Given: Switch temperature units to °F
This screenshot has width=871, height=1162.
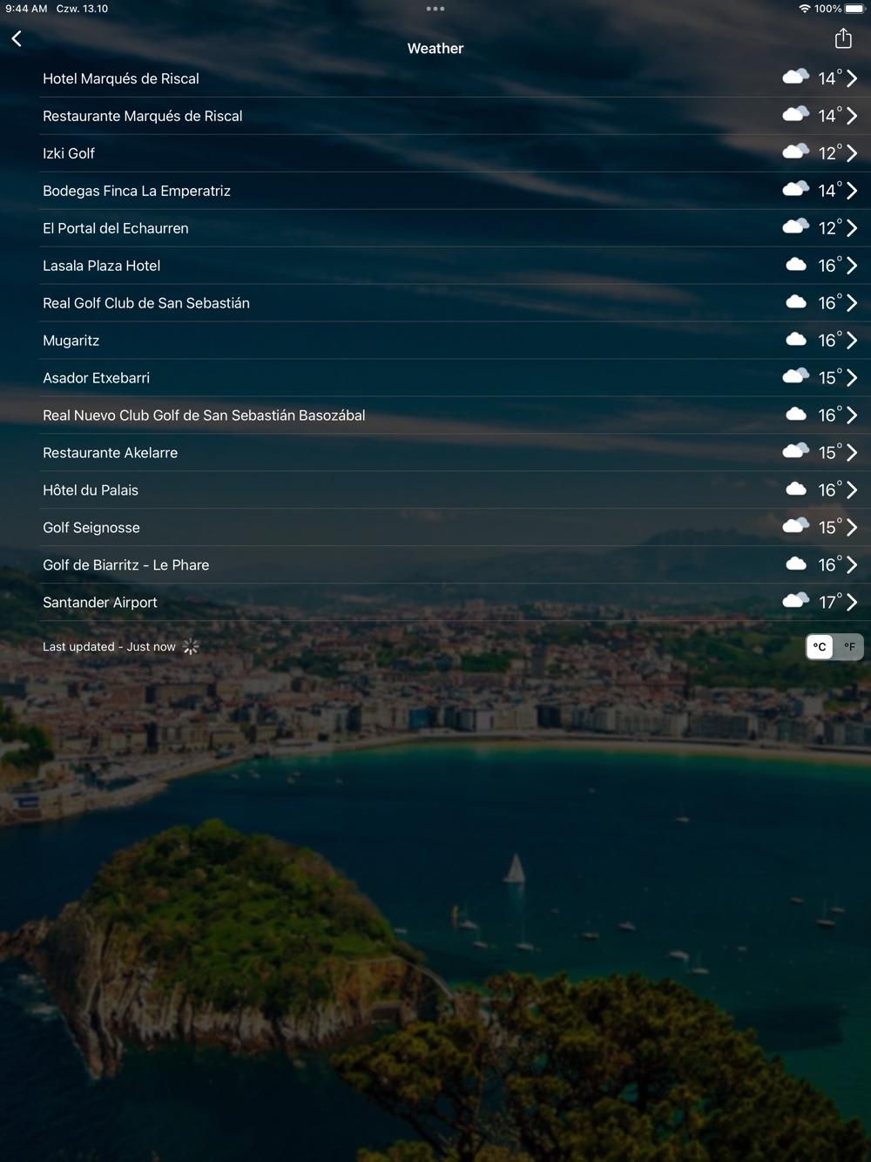Looking at the screenshot, I should click(849, 646).
